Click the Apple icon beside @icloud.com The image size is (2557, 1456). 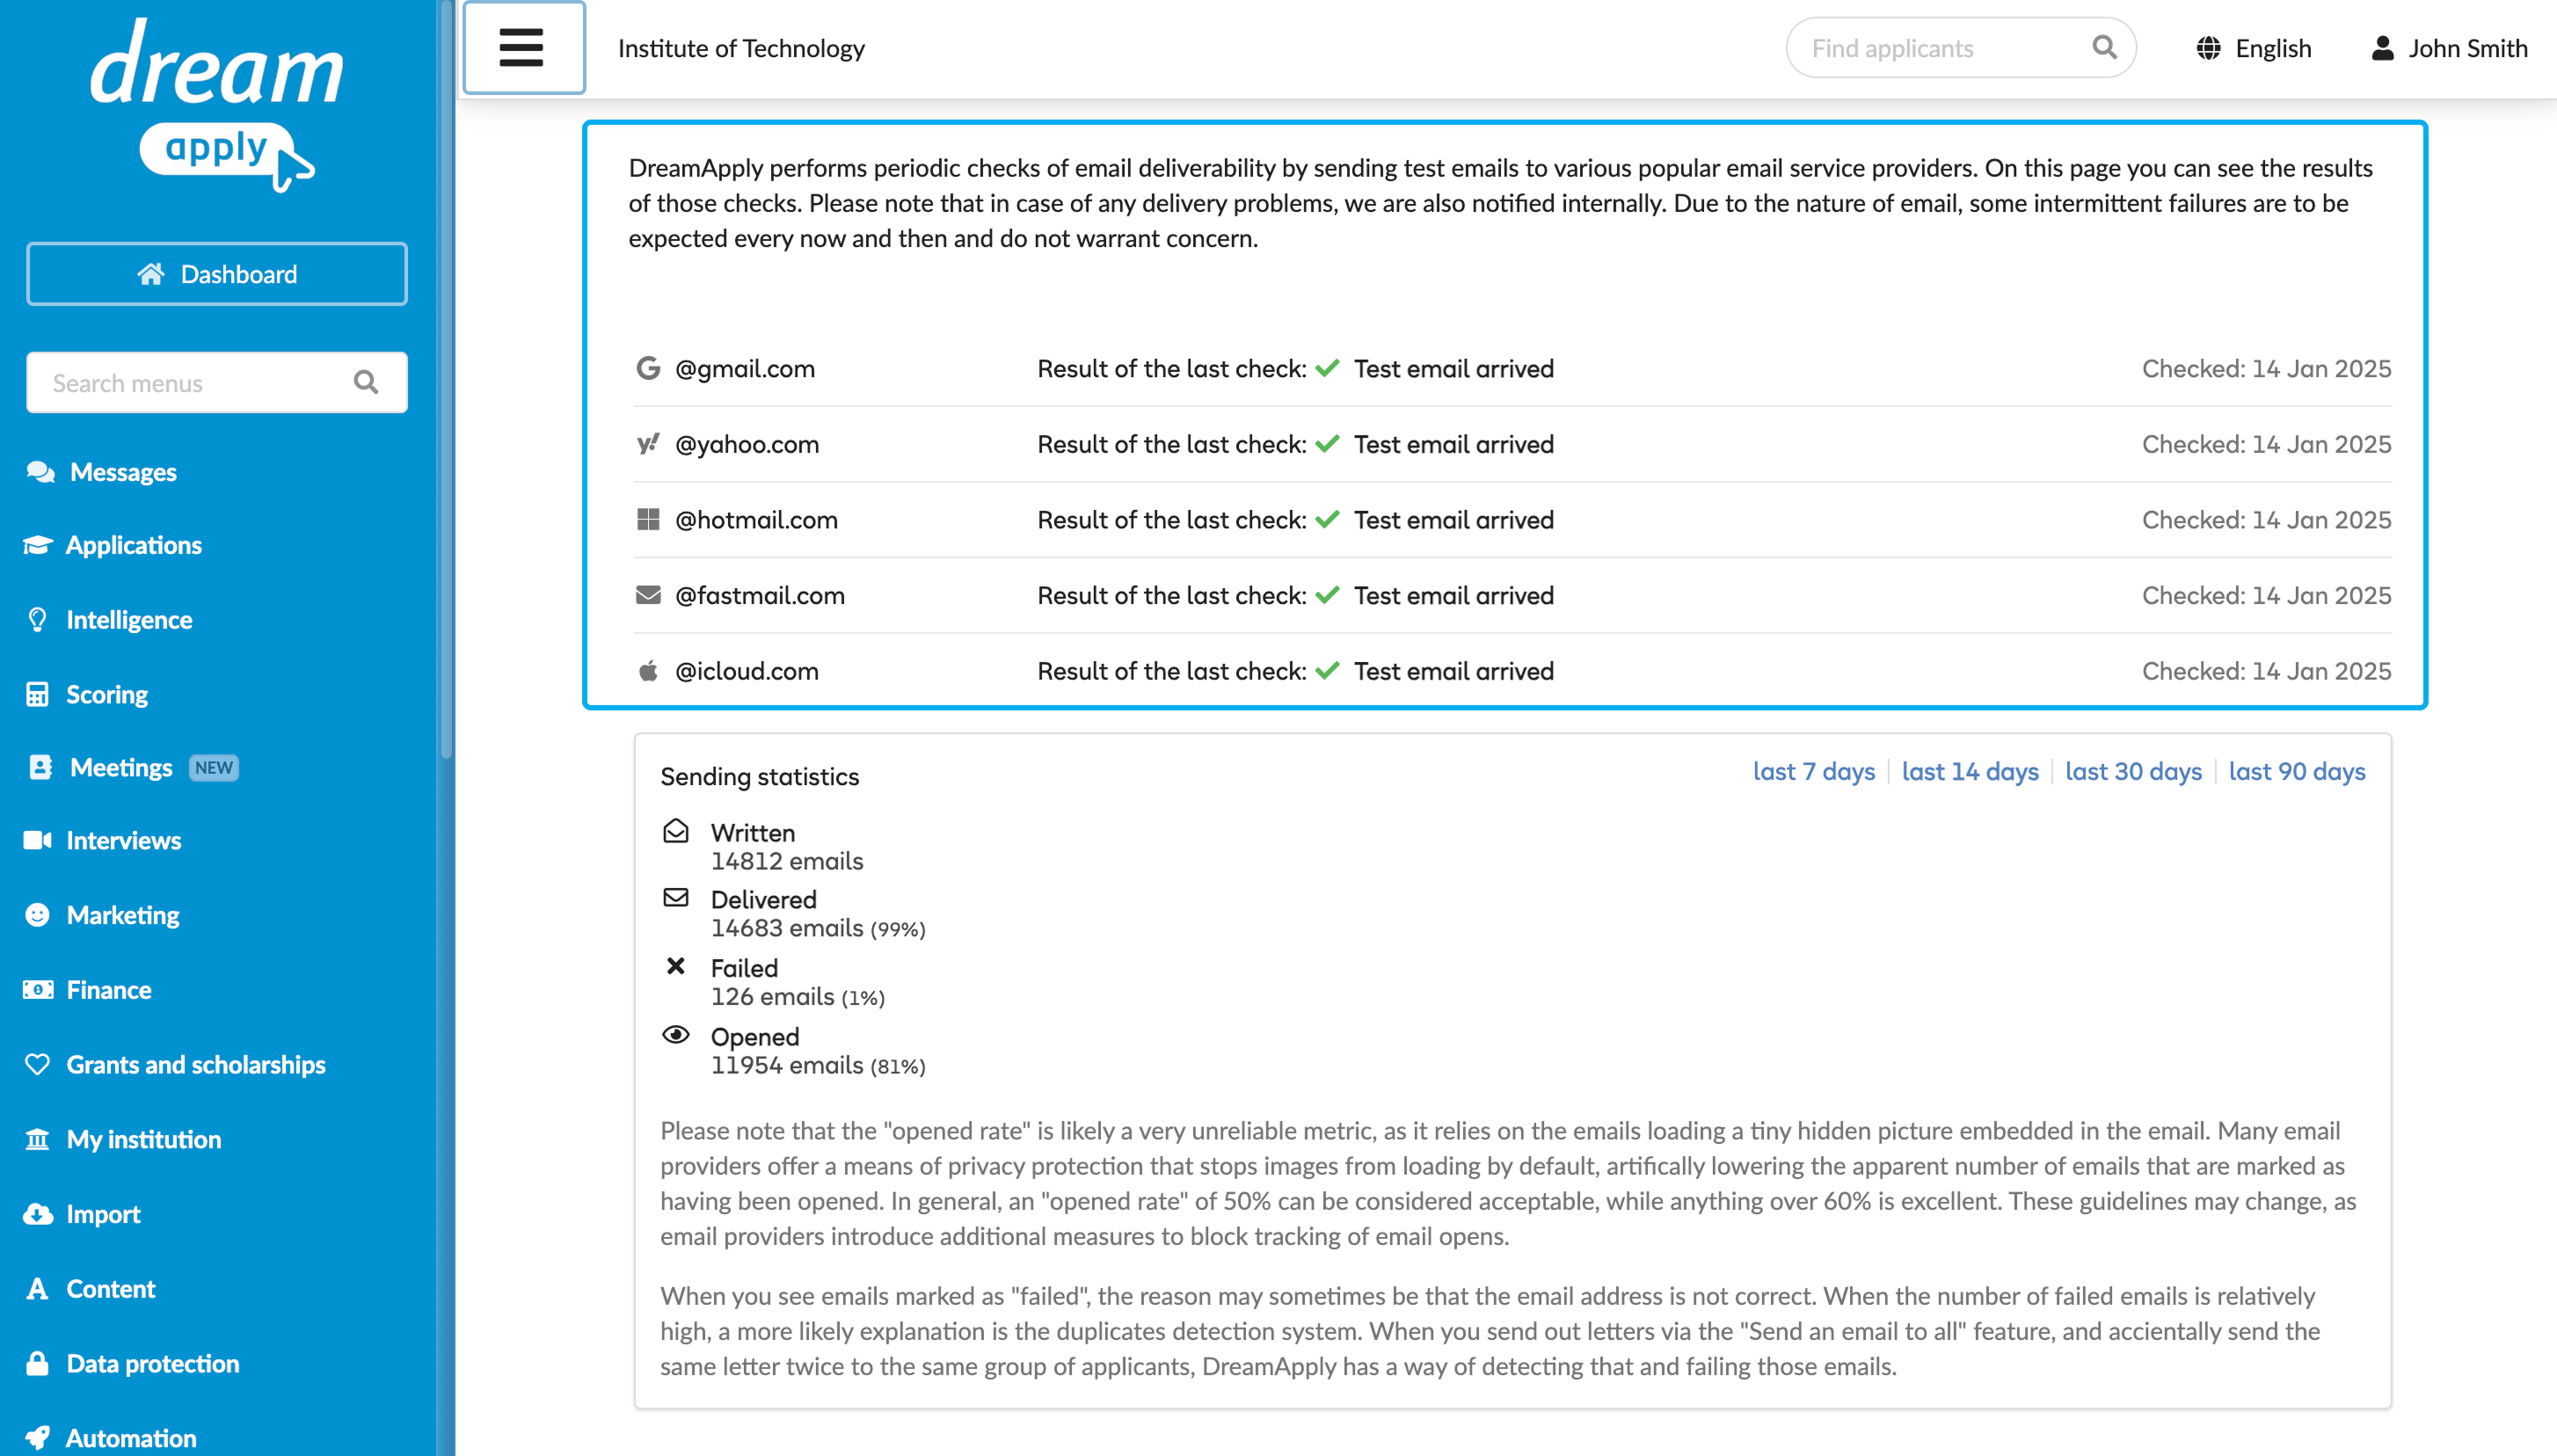tap(648, 670)
